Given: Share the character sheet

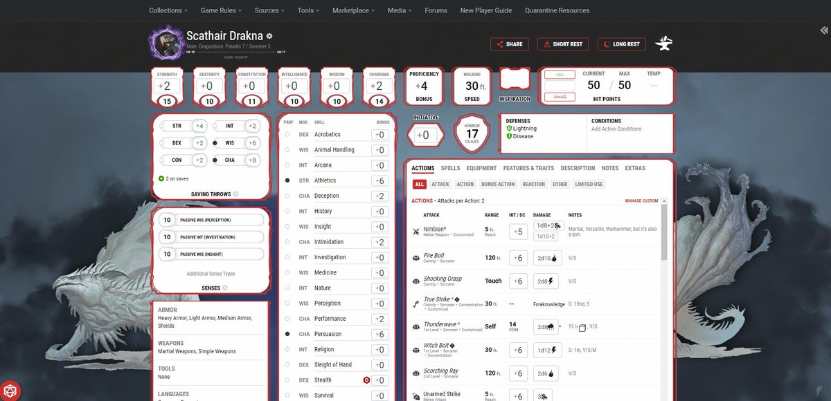Looking at the screenshot, I should [509, 44].
